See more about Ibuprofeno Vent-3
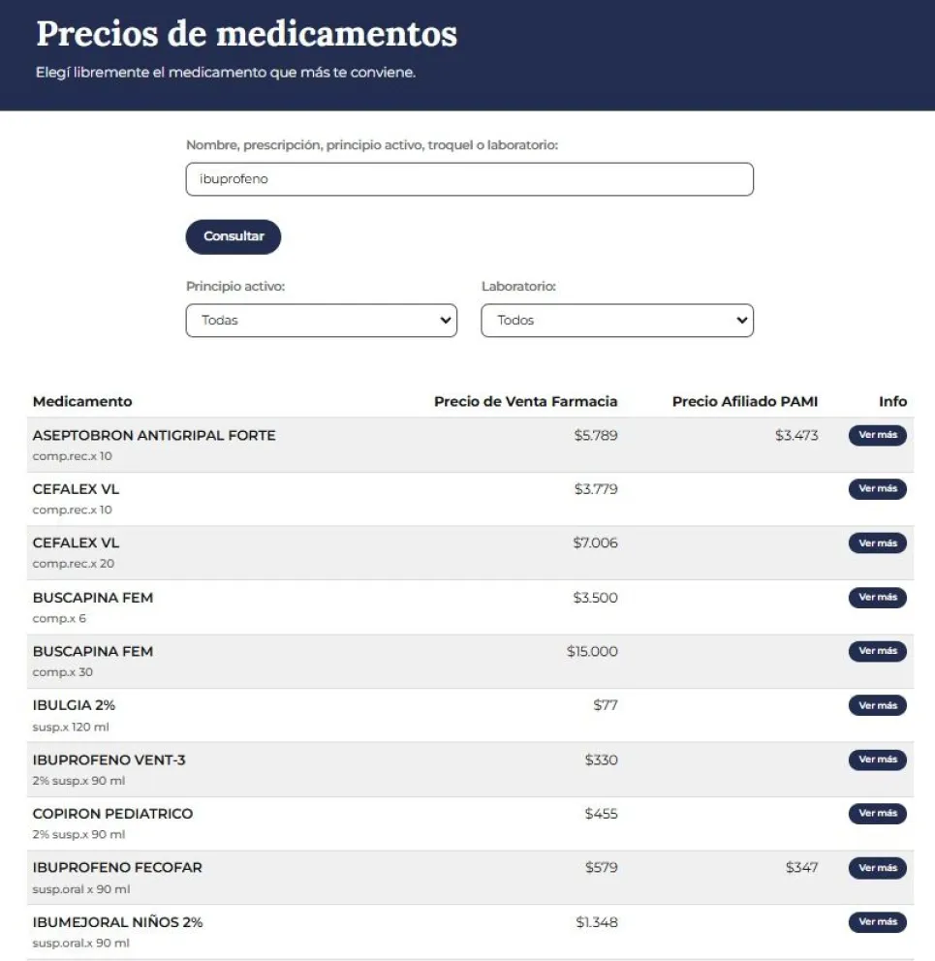The width and height of the screenshot is (935, 961). coord(877,759)
